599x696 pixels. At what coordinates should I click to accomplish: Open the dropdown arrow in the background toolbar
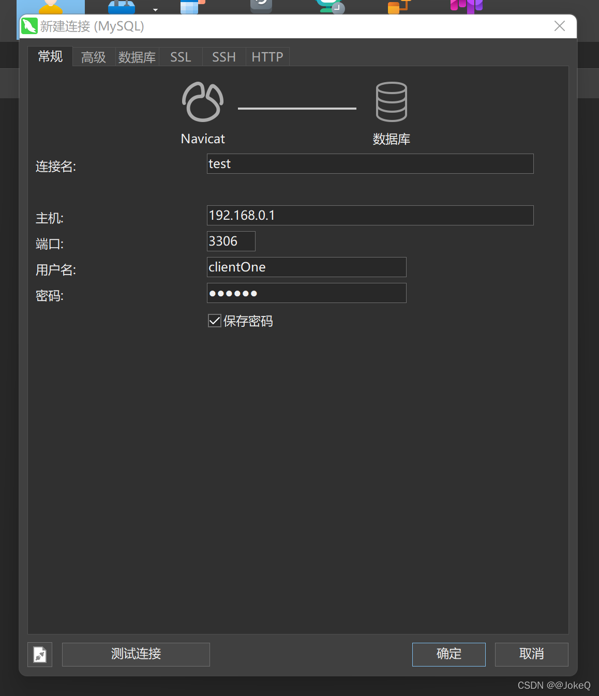(x=155, y=10)
